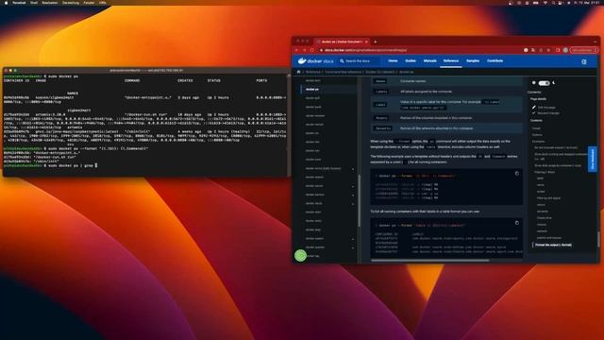Click the browser address bar URL
The height and width of the screenshot is (340, 604).
click(365, 50)
